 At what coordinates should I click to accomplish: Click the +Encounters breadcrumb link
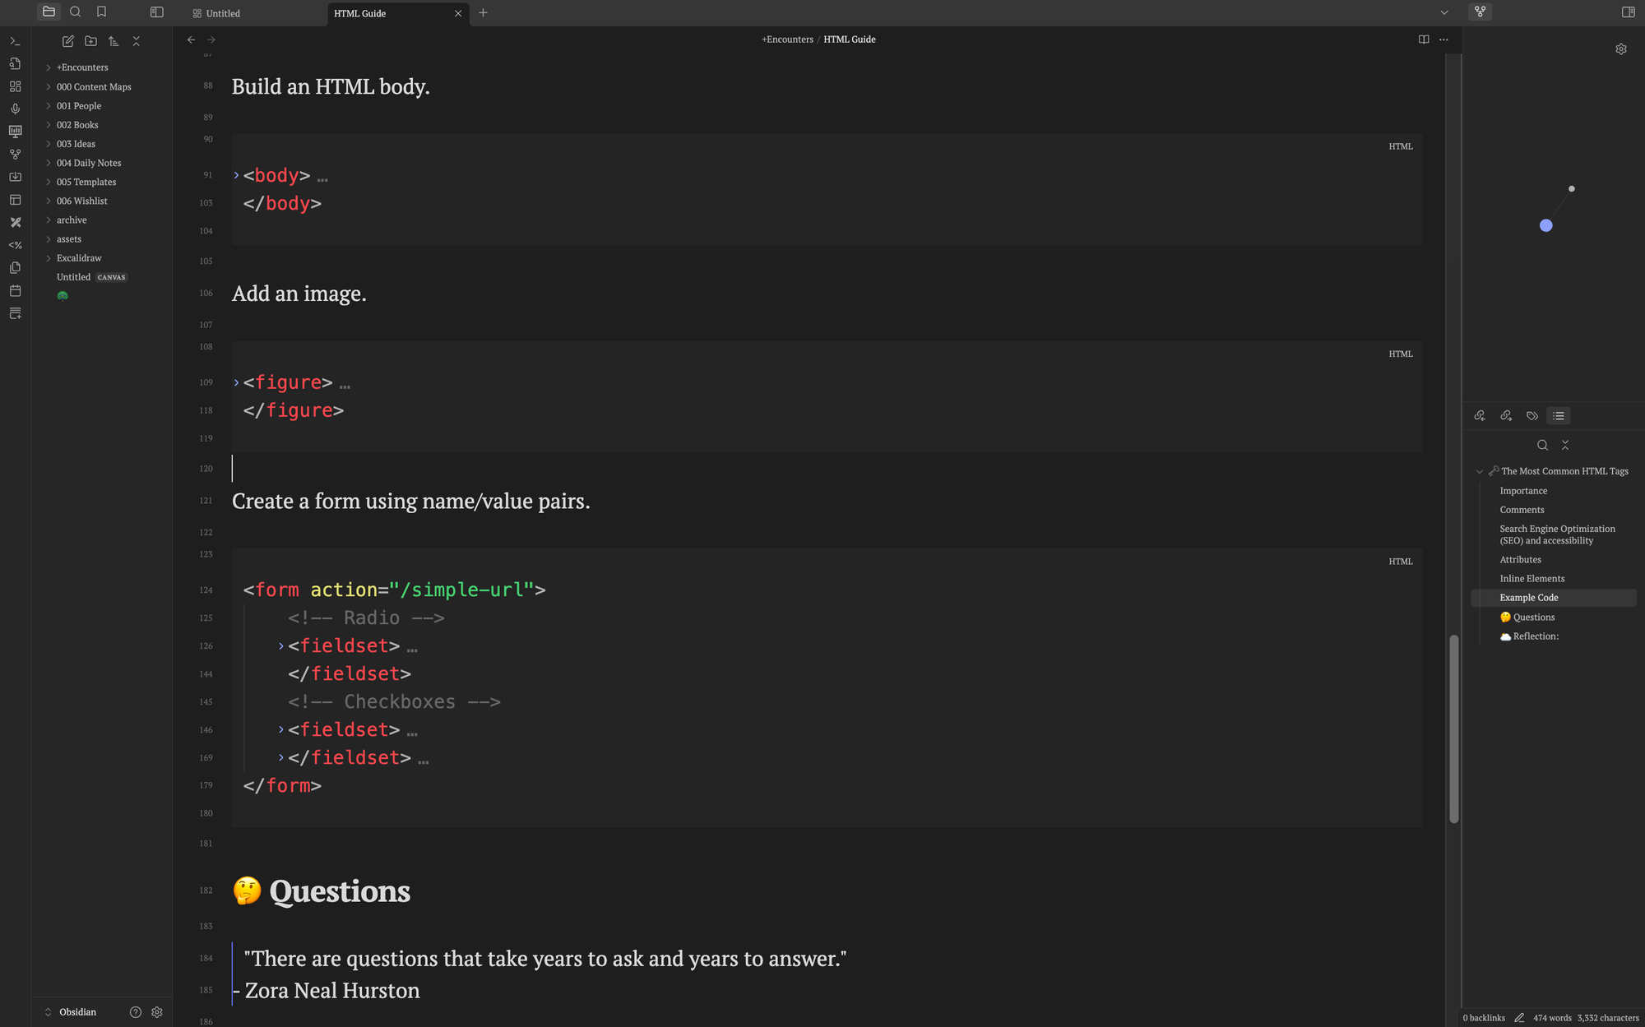[x=787, y=39]
